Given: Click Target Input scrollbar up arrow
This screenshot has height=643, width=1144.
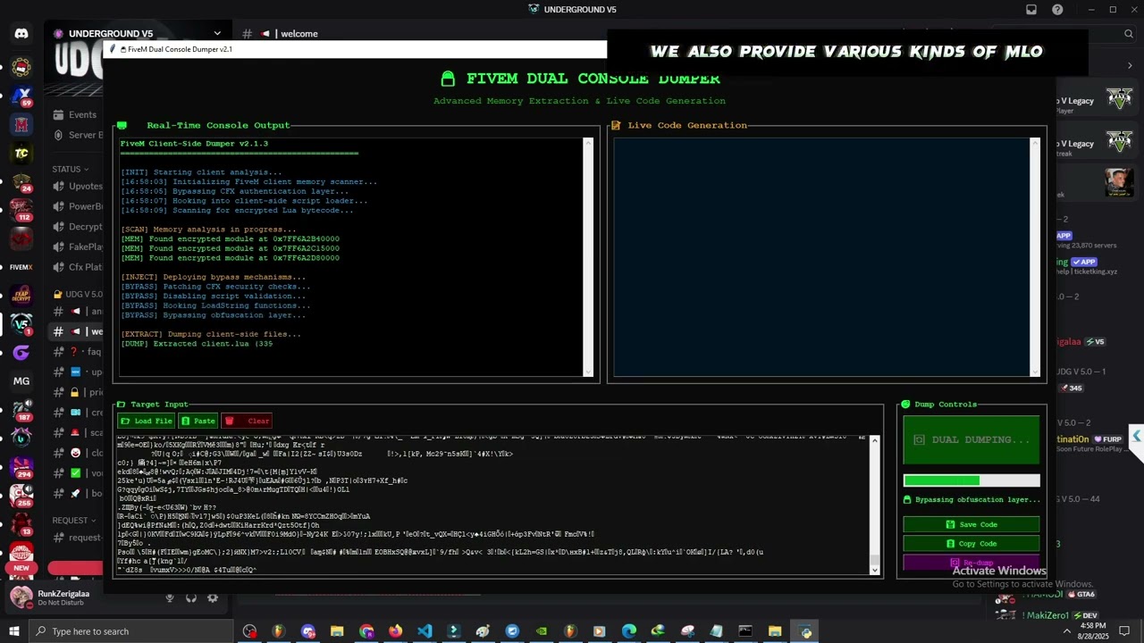Looking at the screenshot, I should click(x=875, y=440).
